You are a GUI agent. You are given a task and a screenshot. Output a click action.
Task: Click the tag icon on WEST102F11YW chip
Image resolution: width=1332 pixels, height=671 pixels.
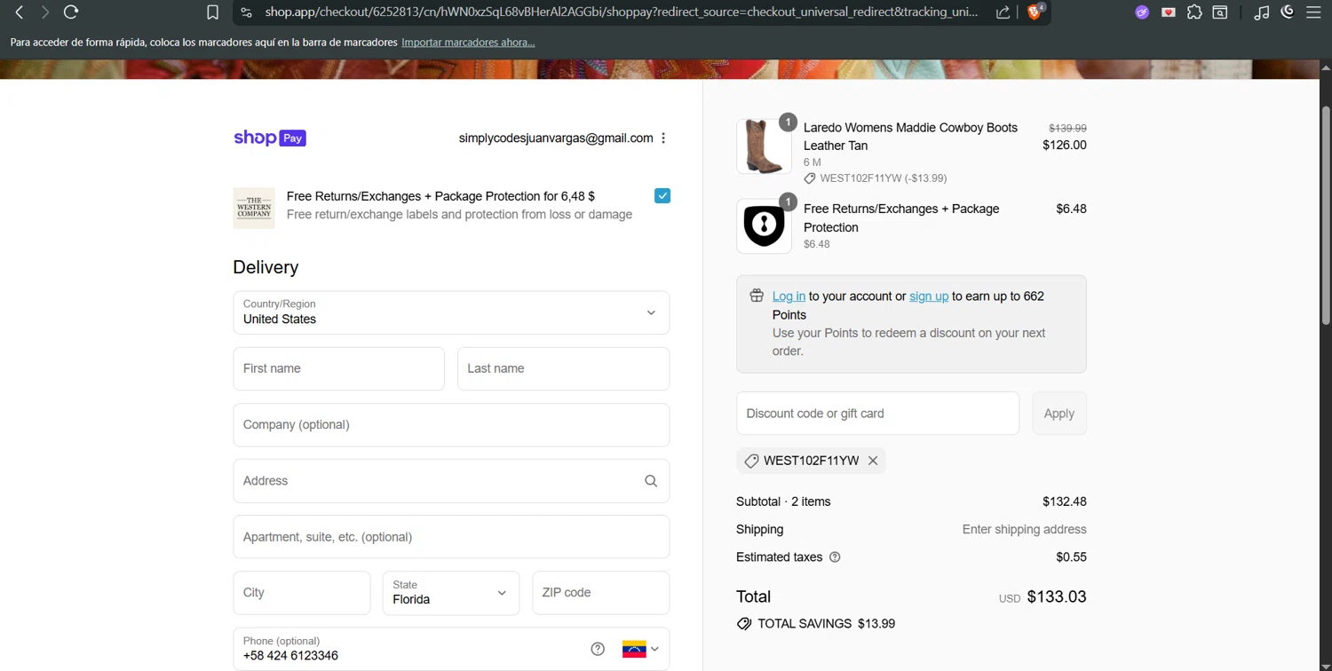point(751,461)
